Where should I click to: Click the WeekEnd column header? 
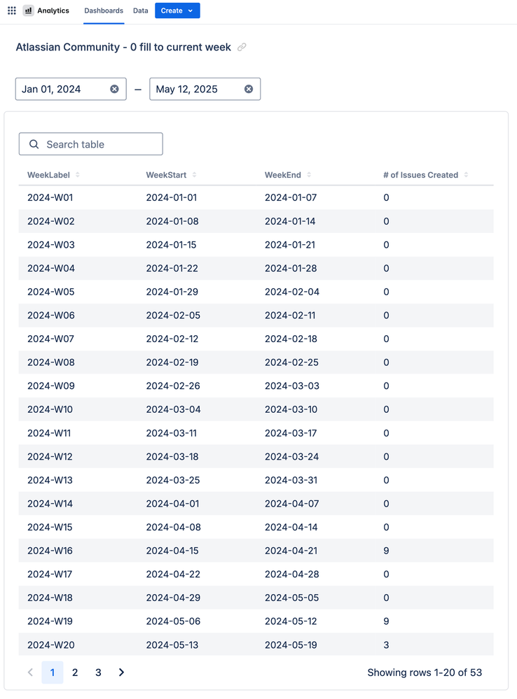coord(282,175)
